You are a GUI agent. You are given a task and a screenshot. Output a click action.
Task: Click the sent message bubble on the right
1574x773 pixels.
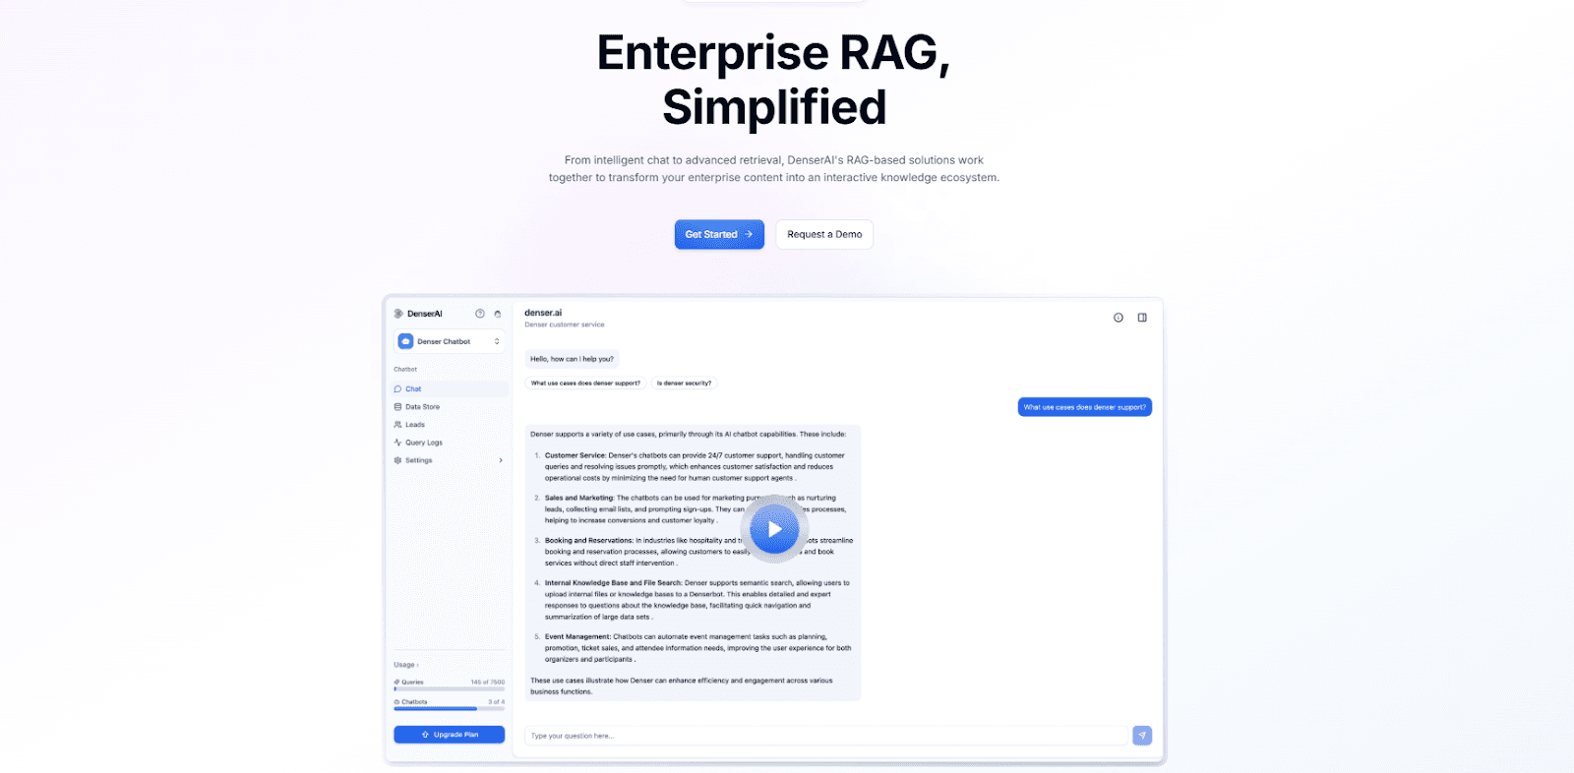point(1085,407)
